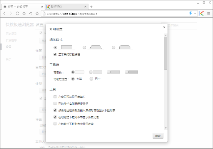Select the rounded tab style option

click(x=113, y=47)
